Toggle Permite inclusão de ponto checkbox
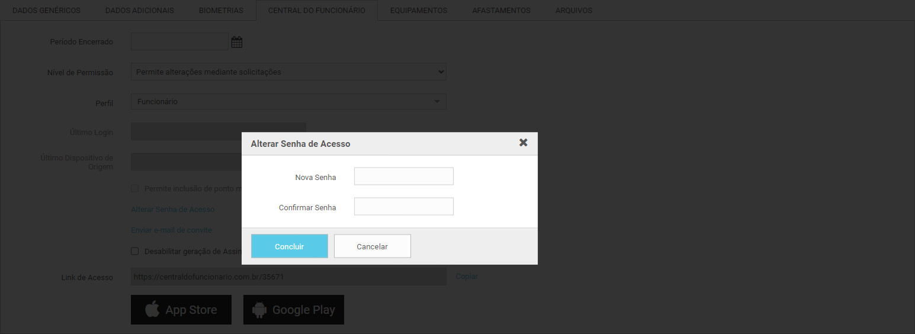915x334 pixels. point(135,188)
